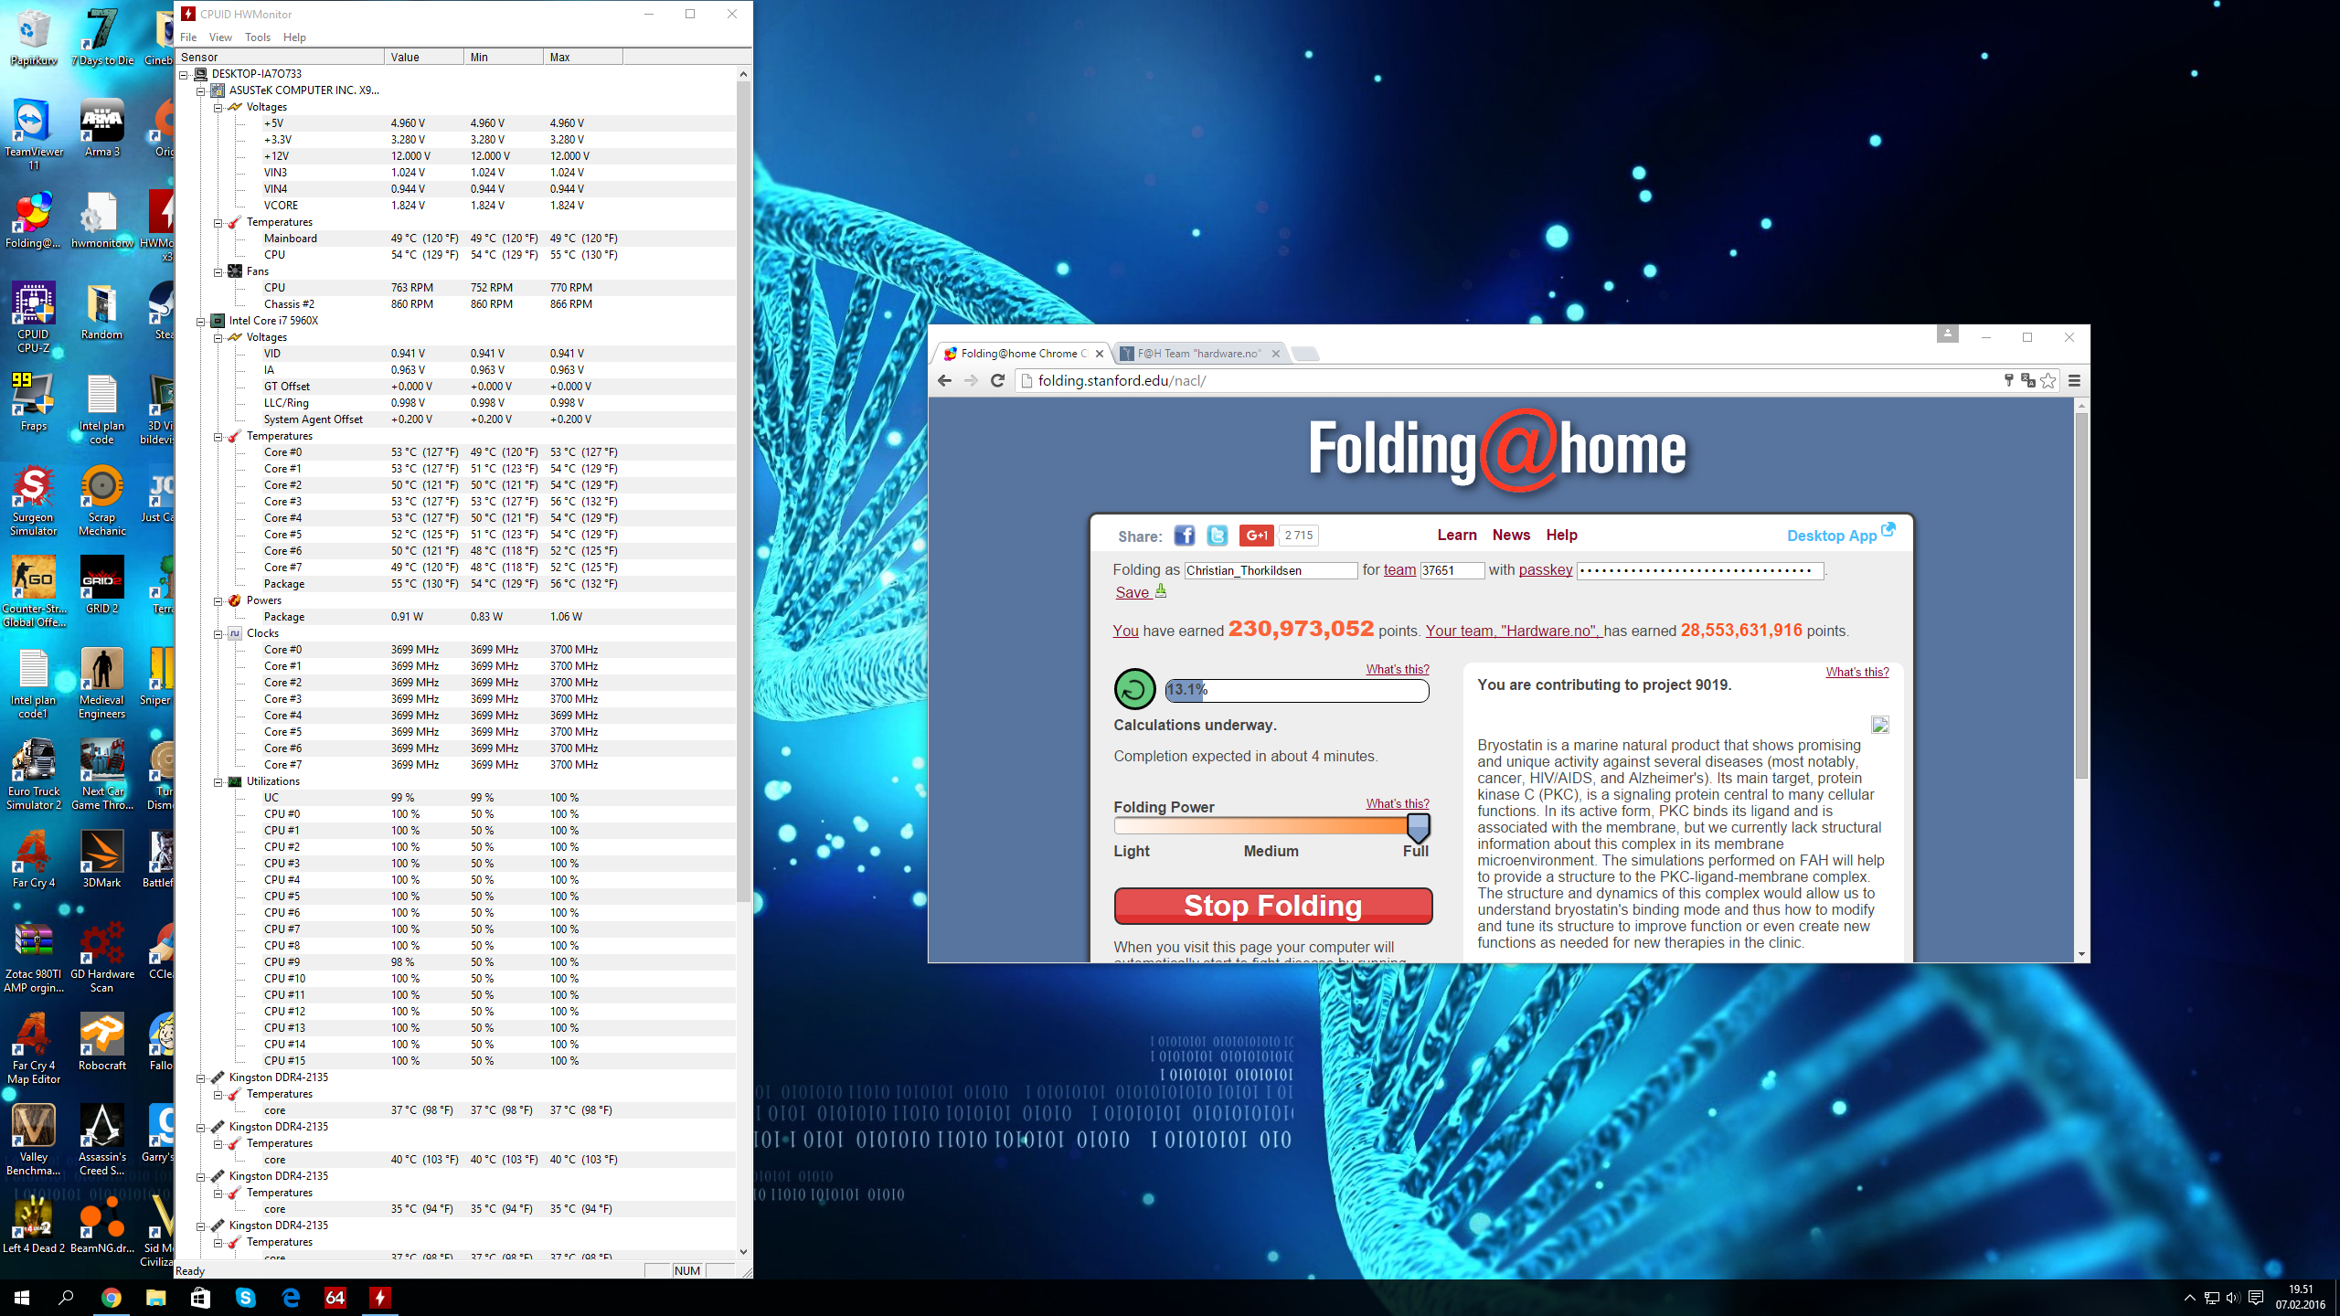Click the Folding Power slider handle
Image resolution: width=2340 pixels, height=1316 pixels.
1418,827
